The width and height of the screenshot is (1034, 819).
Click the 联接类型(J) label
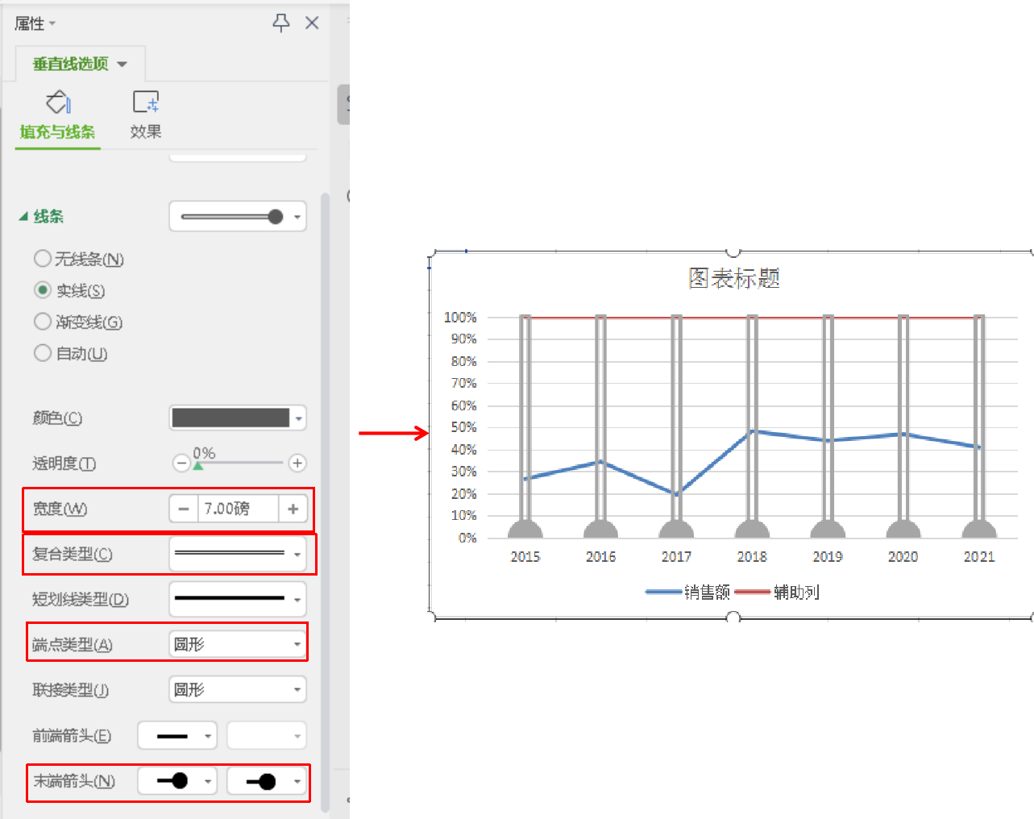[x=71, y=689]
